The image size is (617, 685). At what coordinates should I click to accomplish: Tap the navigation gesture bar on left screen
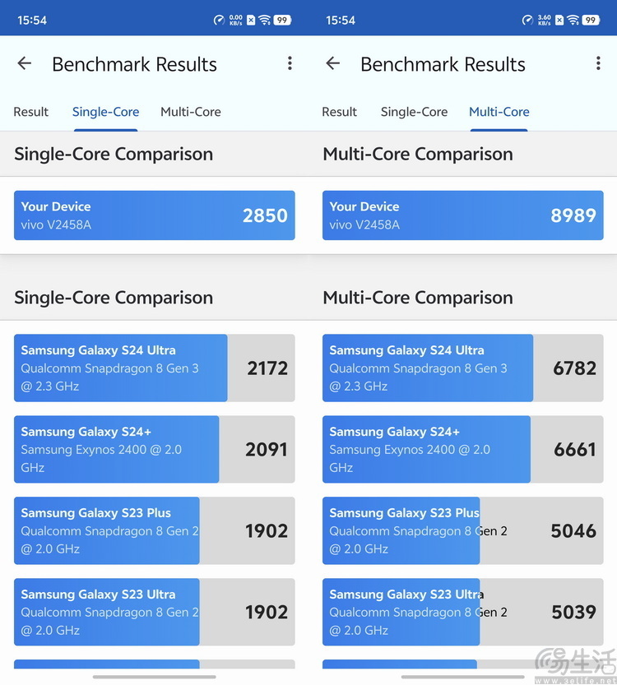pyautogui.click(x=155, y=677)
